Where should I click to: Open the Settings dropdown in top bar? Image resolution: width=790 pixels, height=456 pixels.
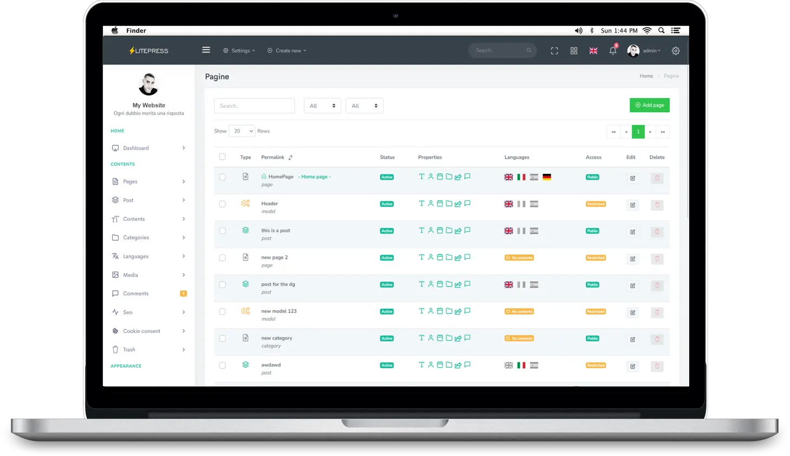tap(239, 51)
